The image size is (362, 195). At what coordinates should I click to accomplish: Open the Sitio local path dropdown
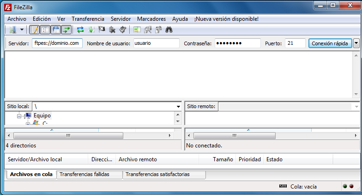tap(178, 106)
